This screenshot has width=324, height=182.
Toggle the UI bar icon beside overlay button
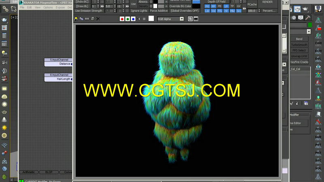pos(196,19)
